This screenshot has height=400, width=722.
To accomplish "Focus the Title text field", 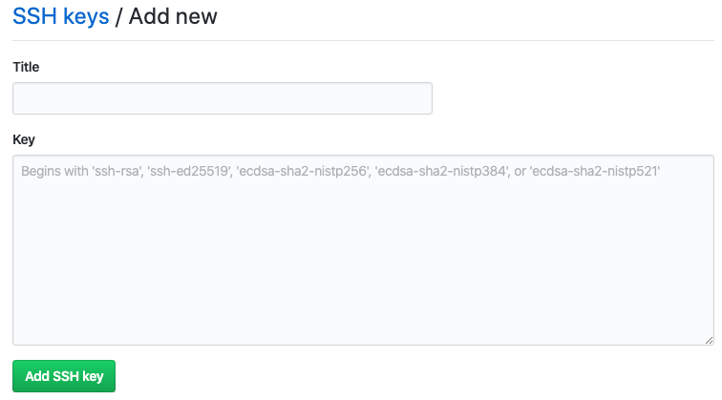I will [223, 98].
